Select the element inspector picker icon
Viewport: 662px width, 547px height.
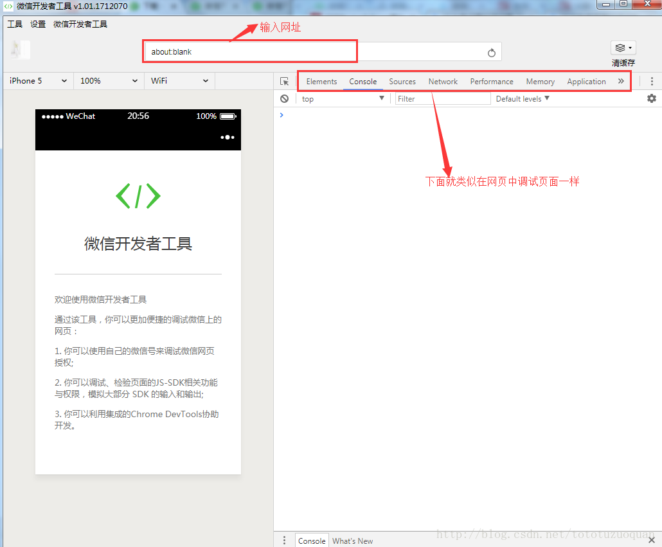pyautogui.click(x=285, y=82)
